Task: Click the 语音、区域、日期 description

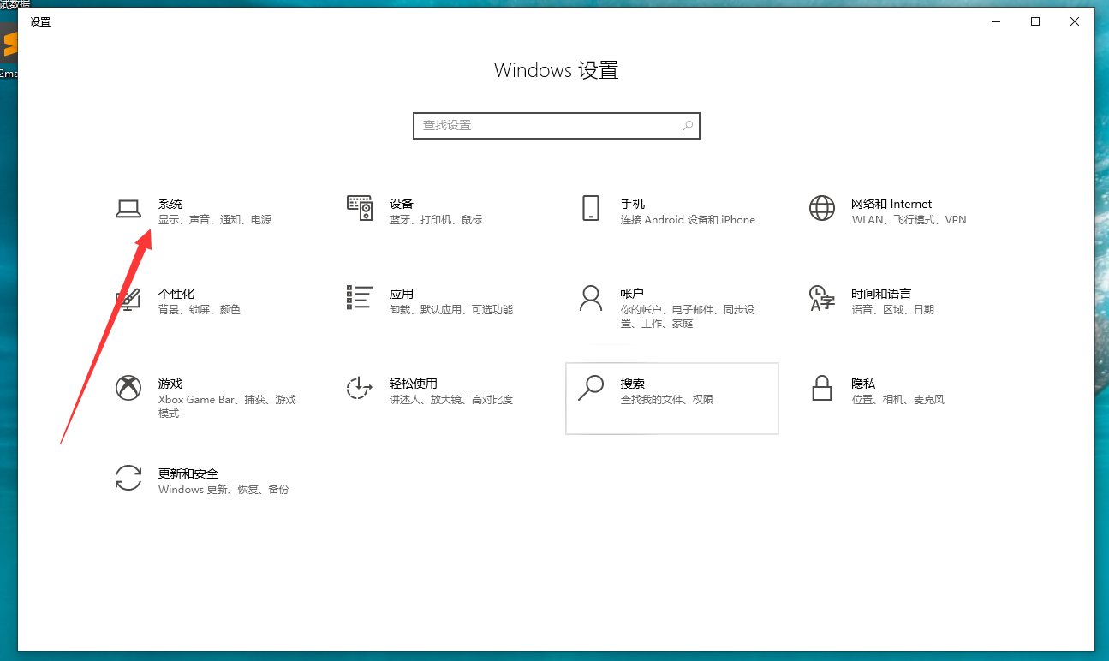Action: [x=892, y=310]
